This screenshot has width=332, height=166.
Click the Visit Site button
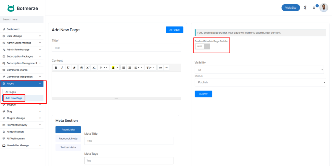pos(290,8)
